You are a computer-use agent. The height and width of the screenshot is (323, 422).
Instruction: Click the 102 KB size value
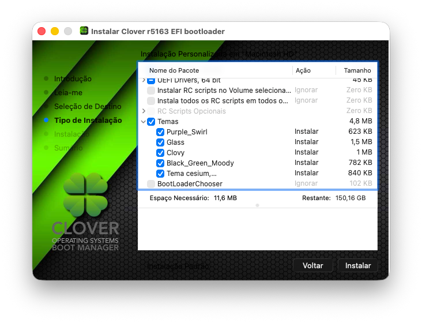point(361,183)
